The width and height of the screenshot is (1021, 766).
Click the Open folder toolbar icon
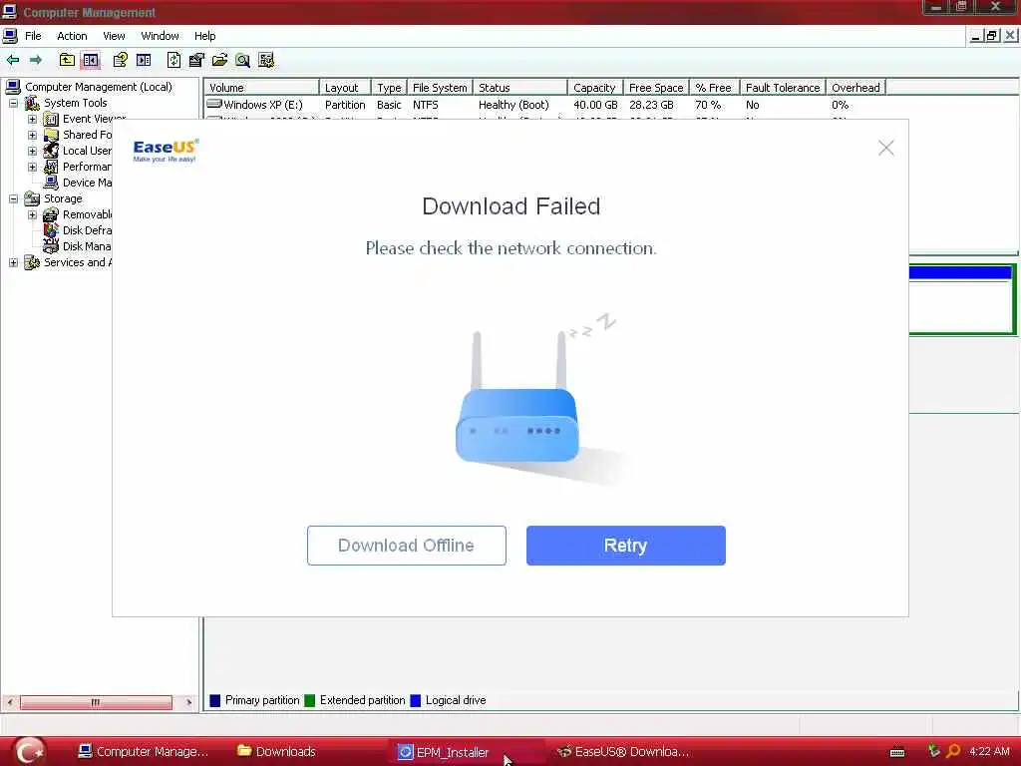(x=220, y=60)
